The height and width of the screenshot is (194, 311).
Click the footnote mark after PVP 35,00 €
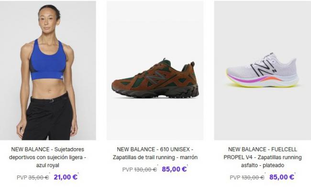[50, 173]
